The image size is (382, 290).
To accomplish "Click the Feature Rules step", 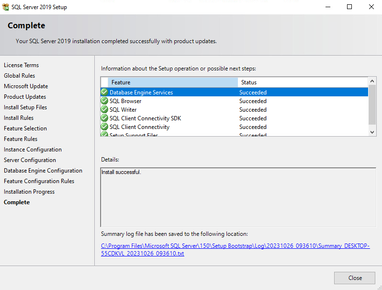I will tap(21, 139).
